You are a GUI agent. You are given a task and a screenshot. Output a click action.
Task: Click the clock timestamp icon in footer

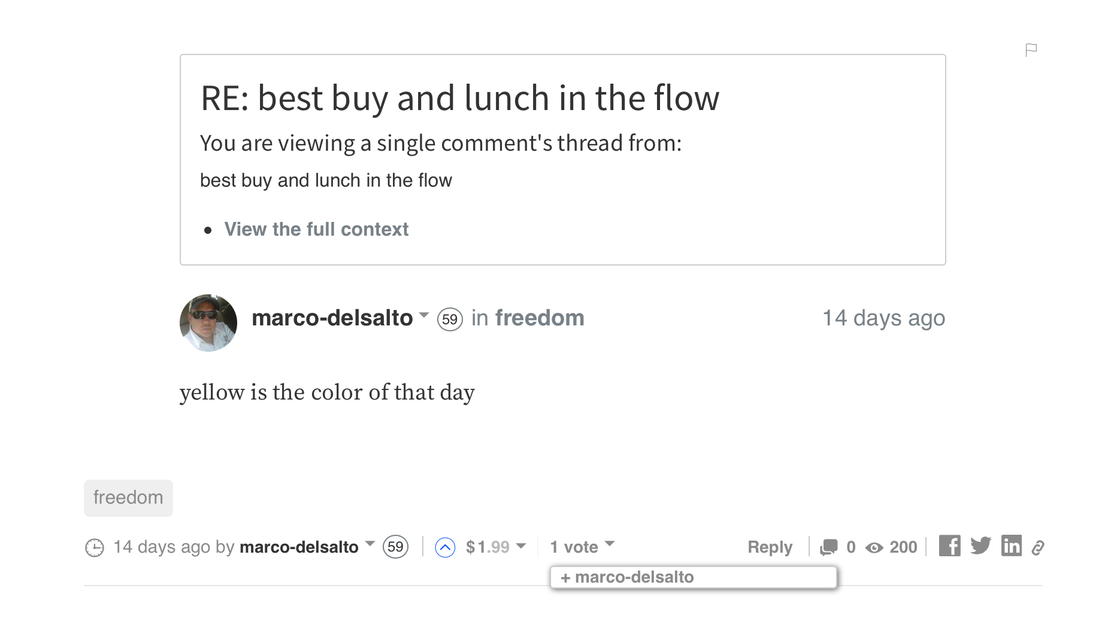95,547
